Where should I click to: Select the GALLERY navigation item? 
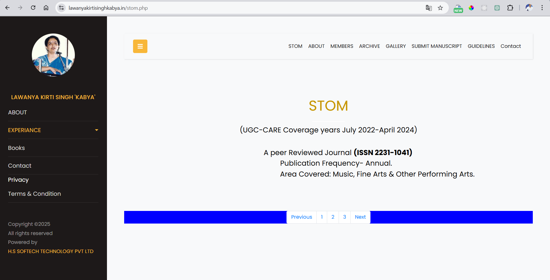[x=395, y=46]
